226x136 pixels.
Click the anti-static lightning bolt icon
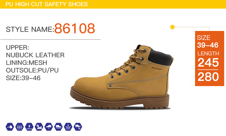[x=29, y=127]
